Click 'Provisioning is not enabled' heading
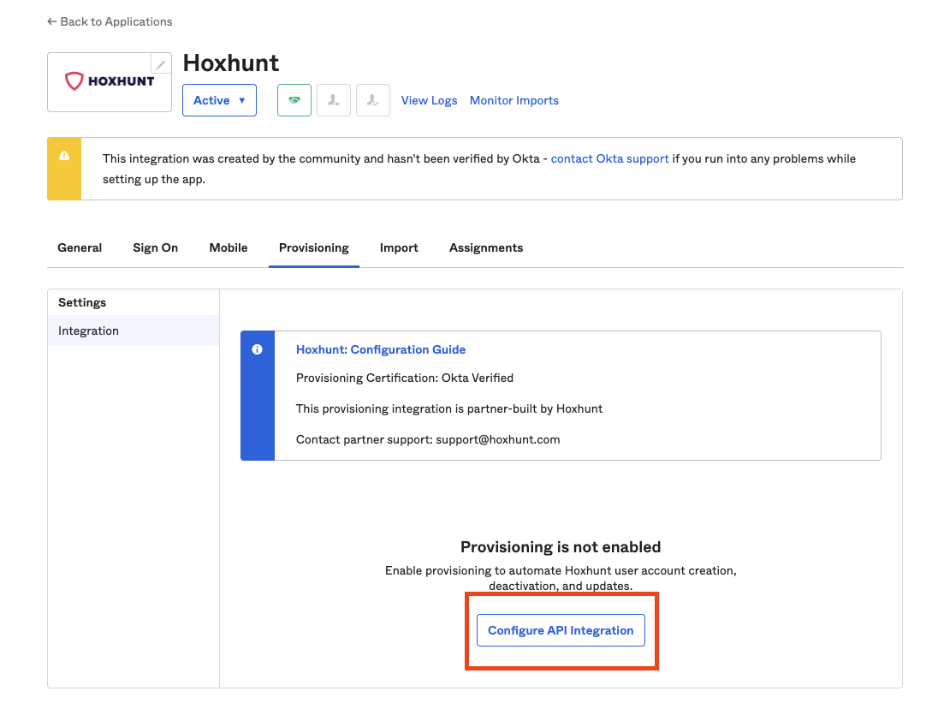This screenshot has height=727, width=932. tap(561, 546)
